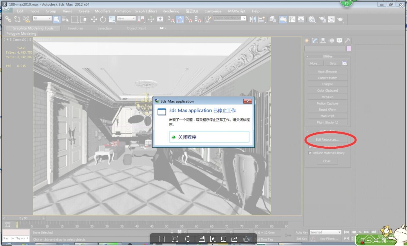Screen dimensions: 407x246
Task: Click the Asset Browser utility button
Action: click(x=327, y=72)
